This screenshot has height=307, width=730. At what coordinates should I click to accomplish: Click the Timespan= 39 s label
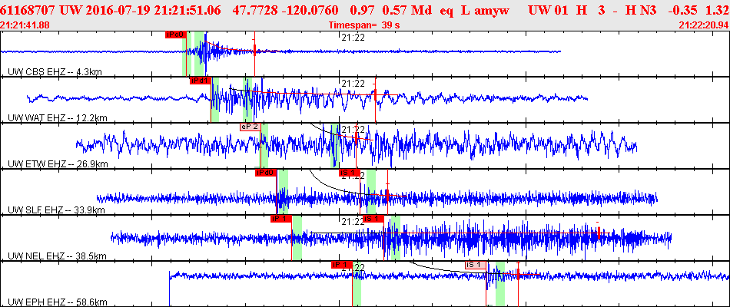point(364,25)
